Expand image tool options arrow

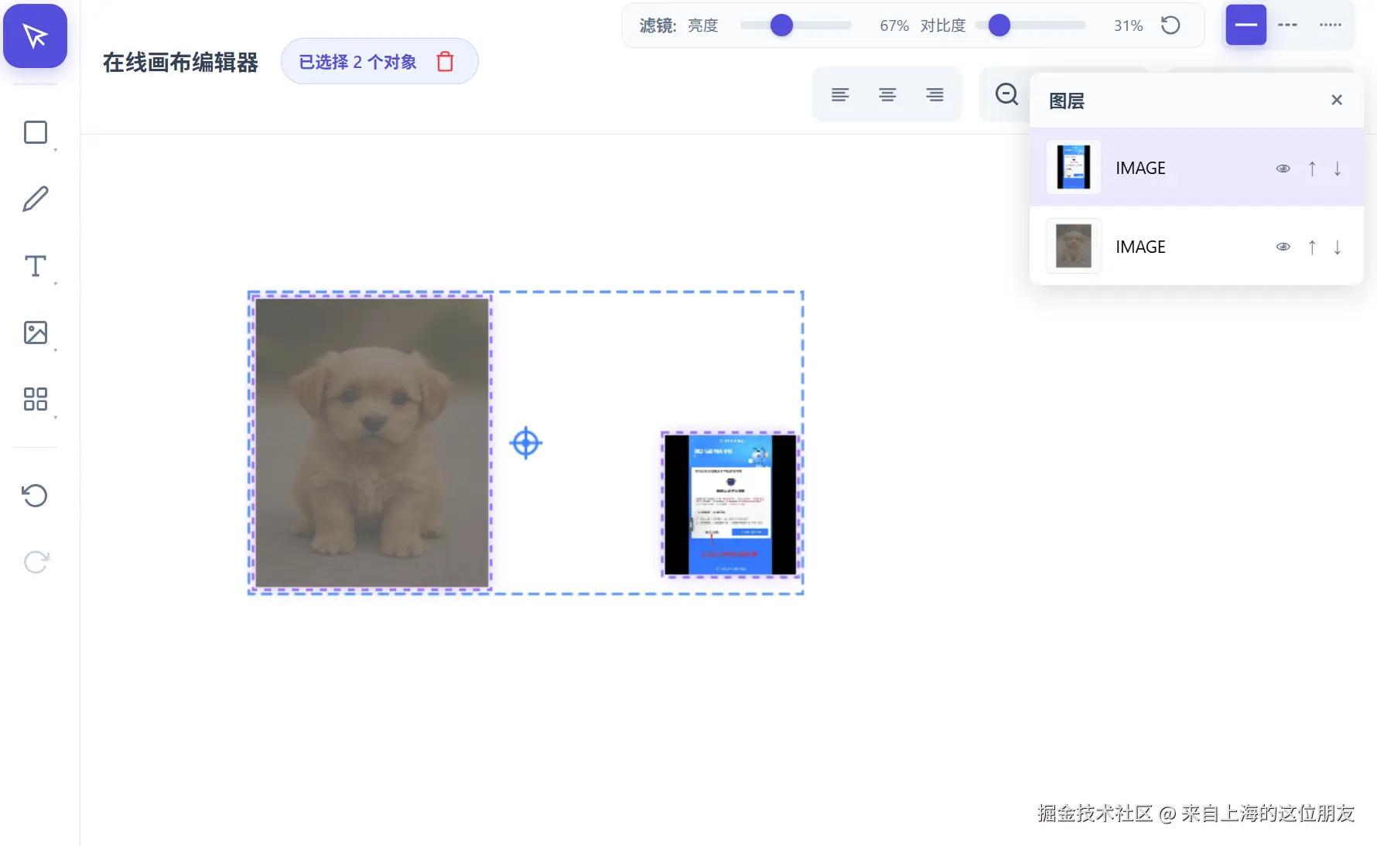[x=56, y=350]
